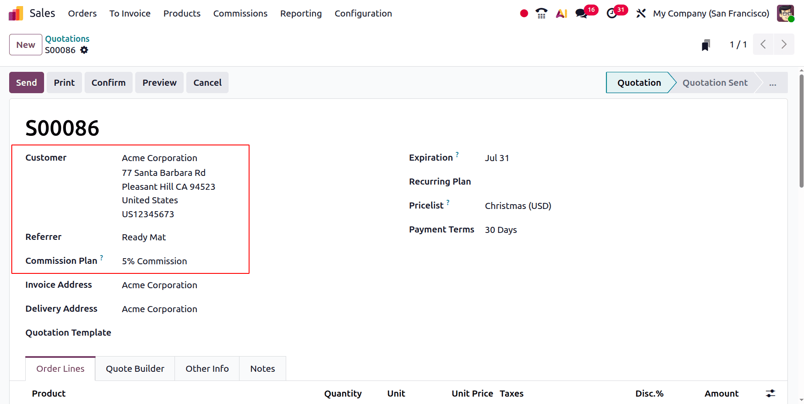
Task: Go to the previous record arrow
Action: pyautogui.click(x=763, y=44)
